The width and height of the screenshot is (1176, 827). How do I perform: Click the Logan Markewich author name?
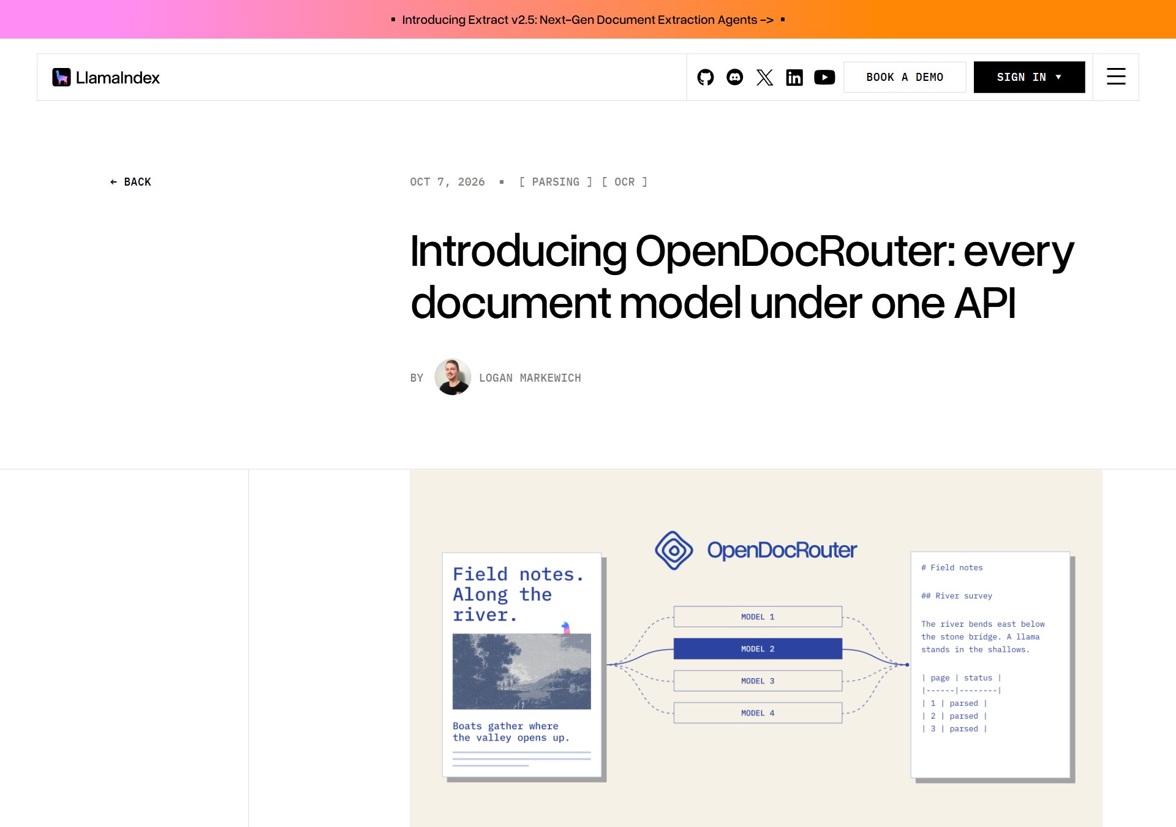[530, 378]
